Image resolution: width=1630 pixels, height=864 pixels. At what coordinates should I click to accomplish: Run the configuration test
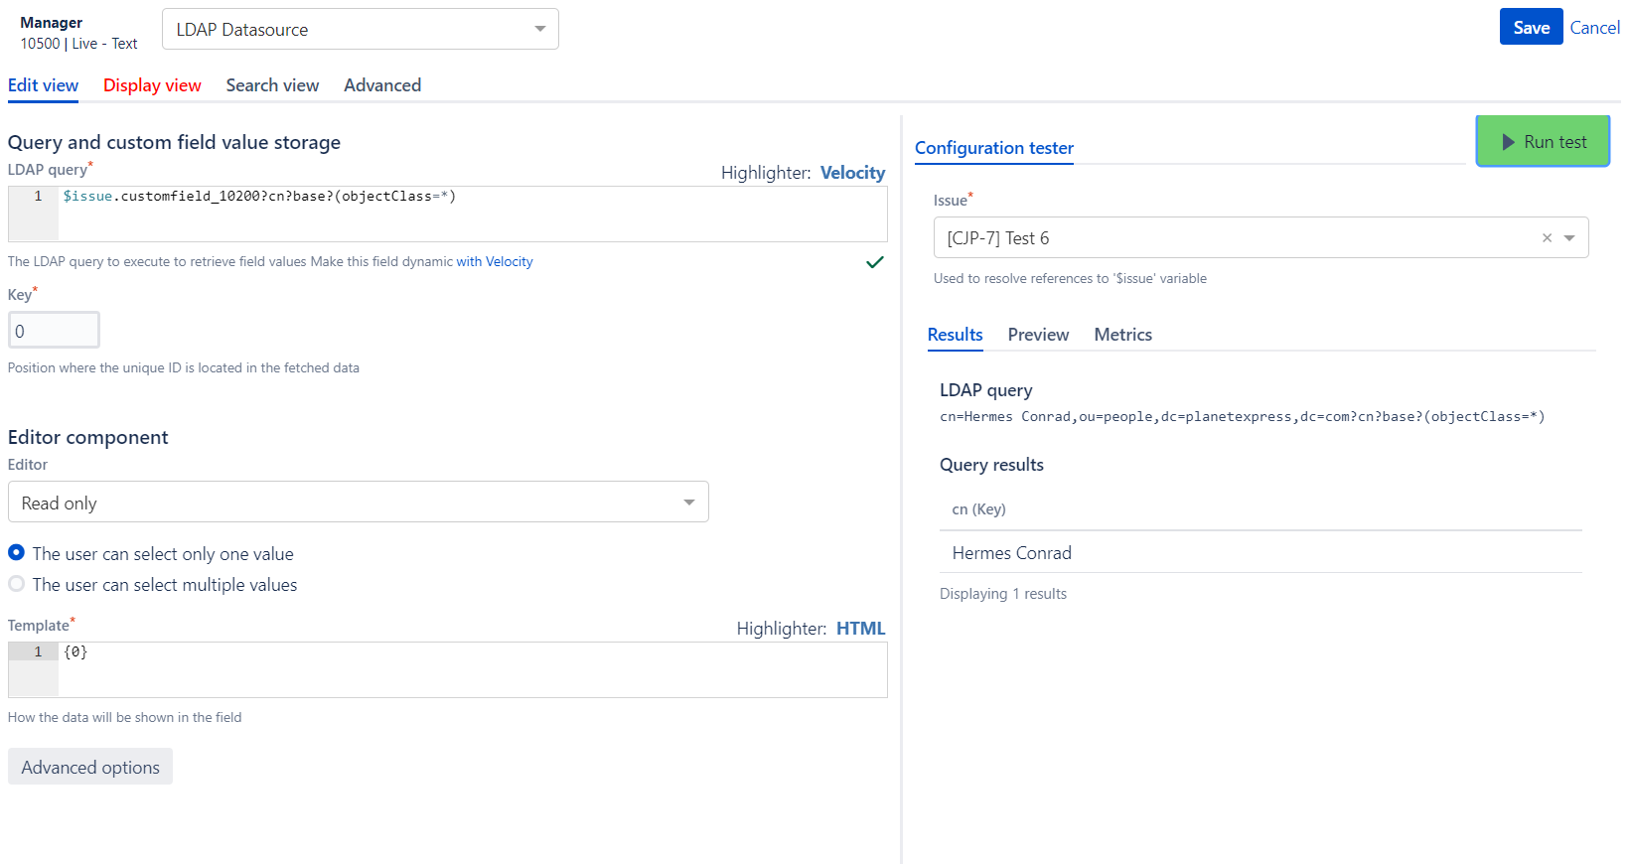[x=1542, y=142]
